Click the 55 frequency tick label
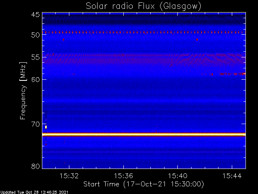Image resolution: width=258 pixels, height=194 pixels. [x=35, y=57]
